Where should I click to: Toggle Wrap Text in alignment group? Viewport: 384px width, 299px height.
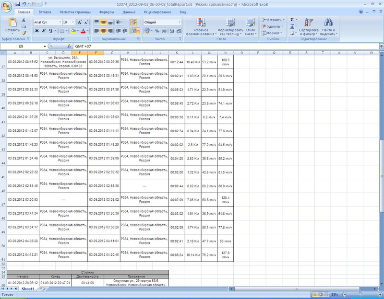[134, 22]
